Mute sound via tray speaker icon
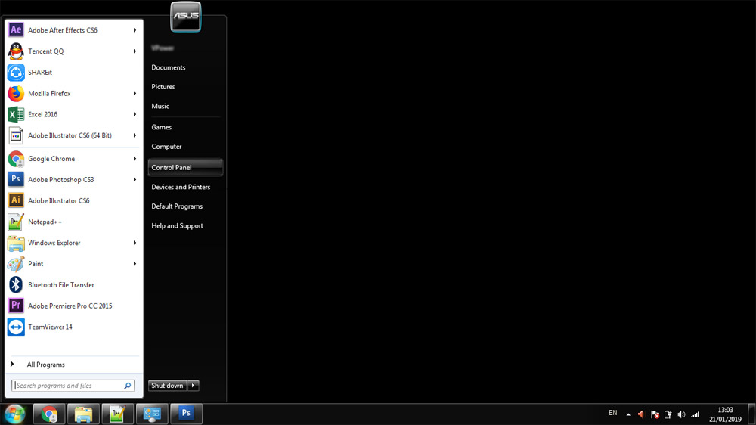Viewport: 756px width, 425px height. coord(681,414)
